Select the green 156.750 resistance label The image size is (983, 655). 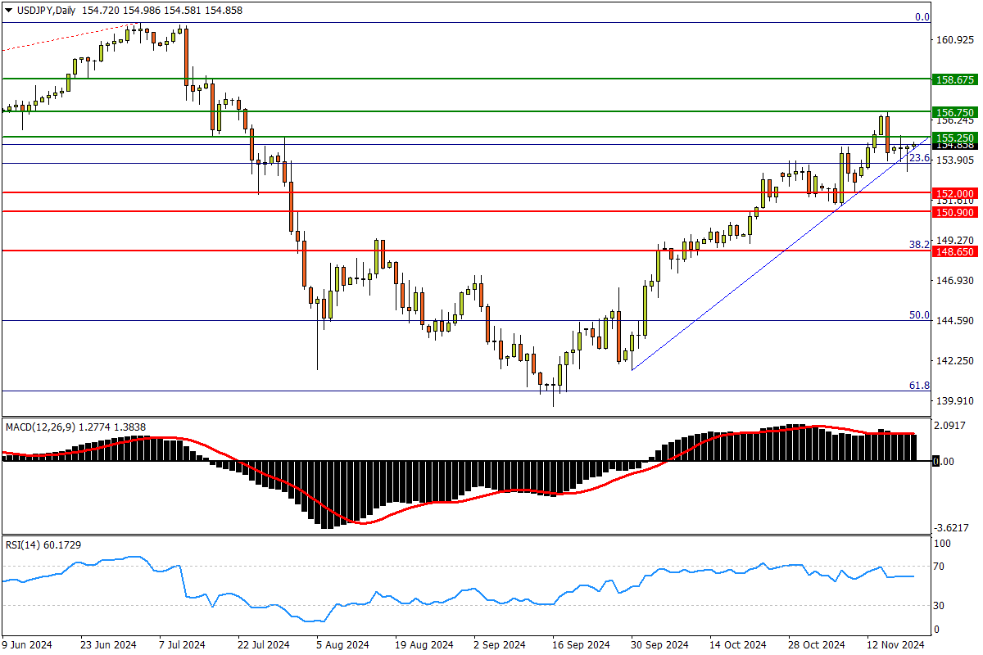click(954, 112)
